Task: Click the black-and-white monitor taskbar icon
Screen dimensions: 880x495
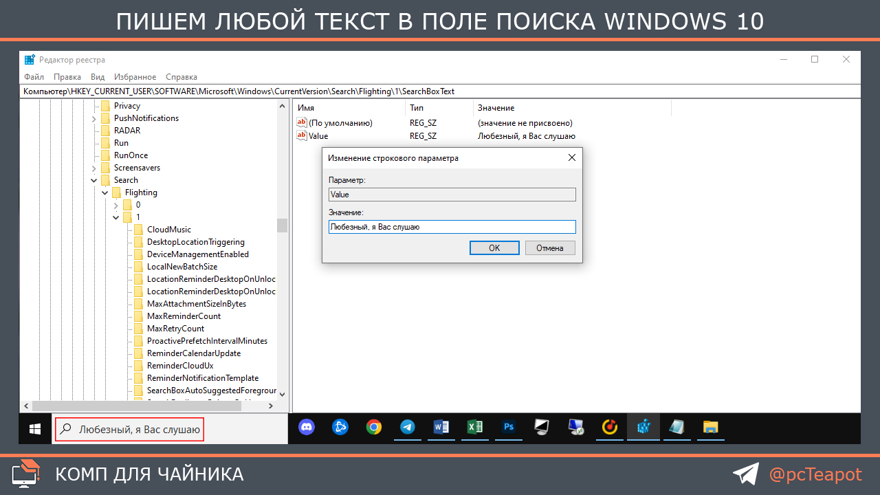Action: pyautogui.click(x=542, y=428)
